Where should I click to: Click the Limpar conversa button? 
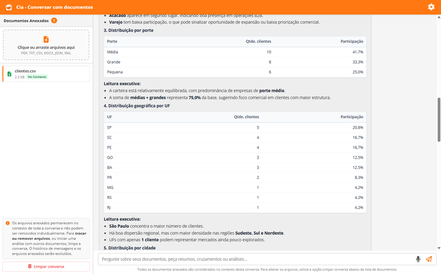(x=46, y=266)
